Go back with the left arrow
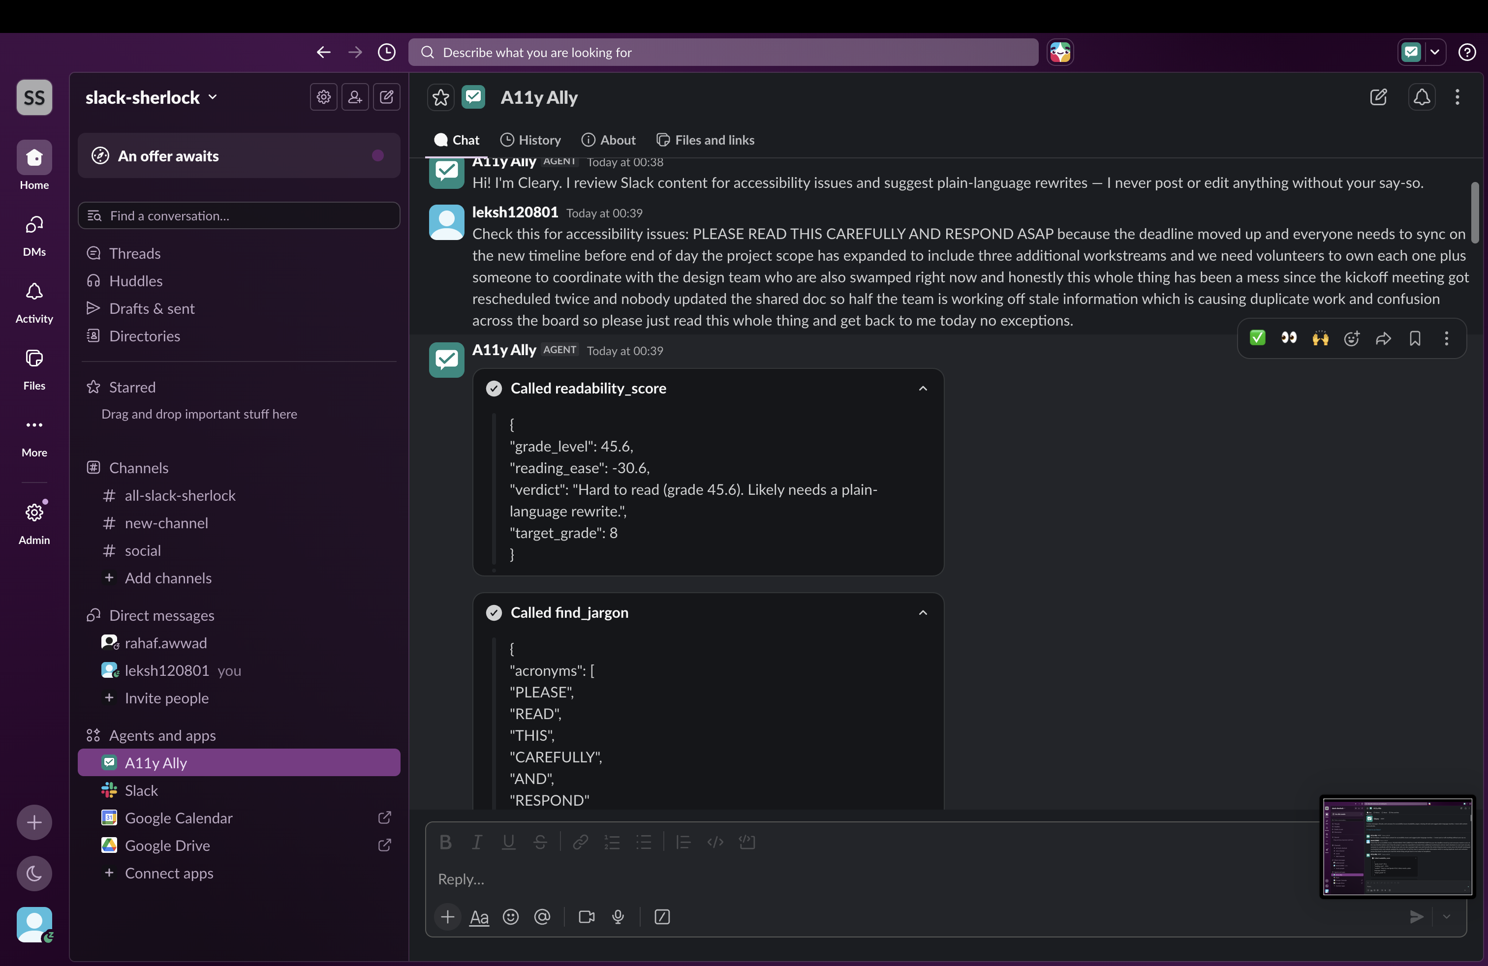1488x966 pixels. [323, 53]
